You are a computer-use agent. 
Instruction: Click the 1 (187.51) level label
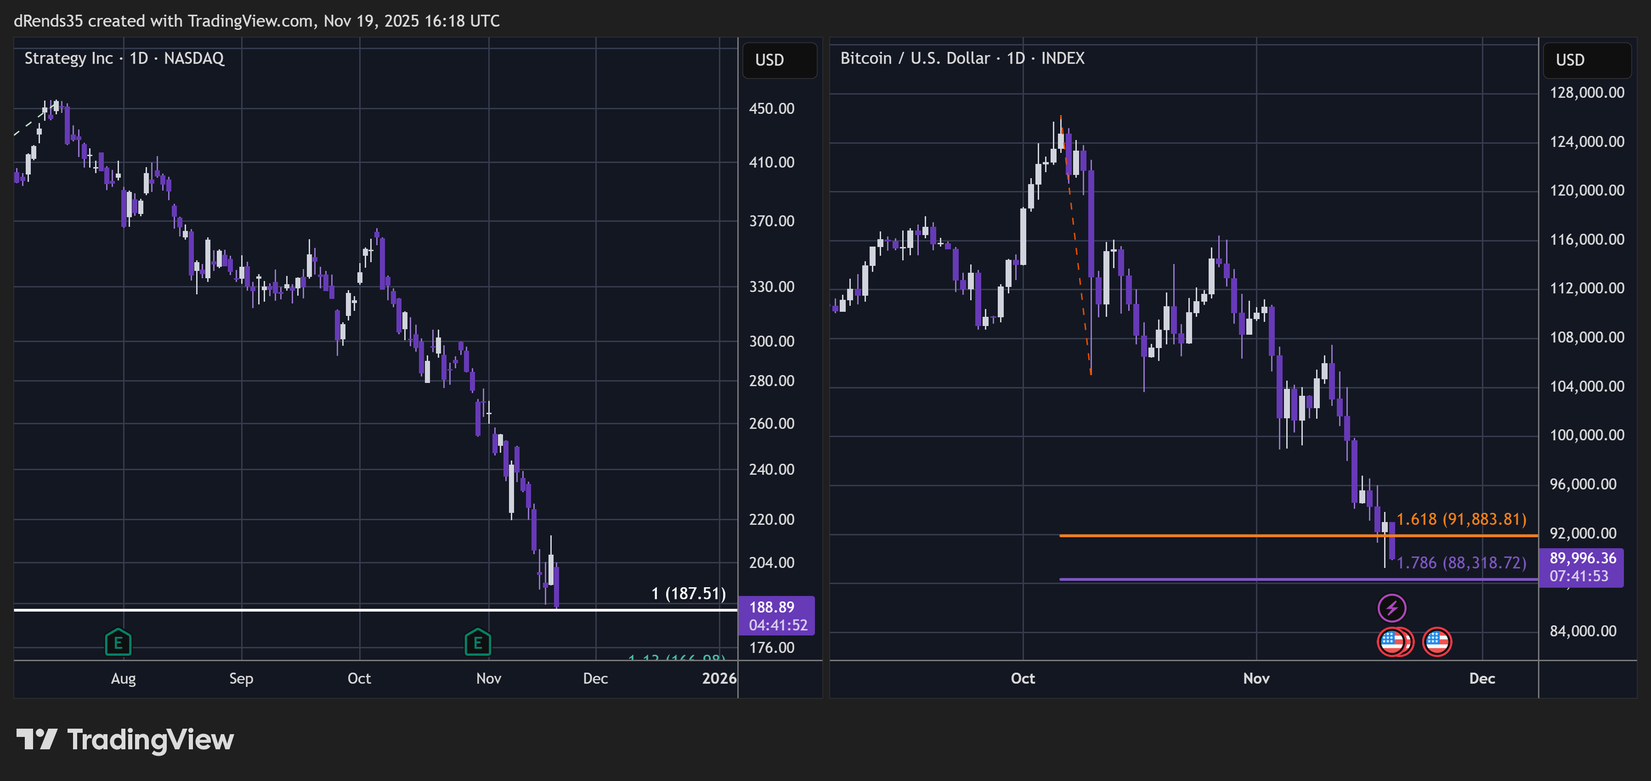pyautogui.click(x=688, y=593)
